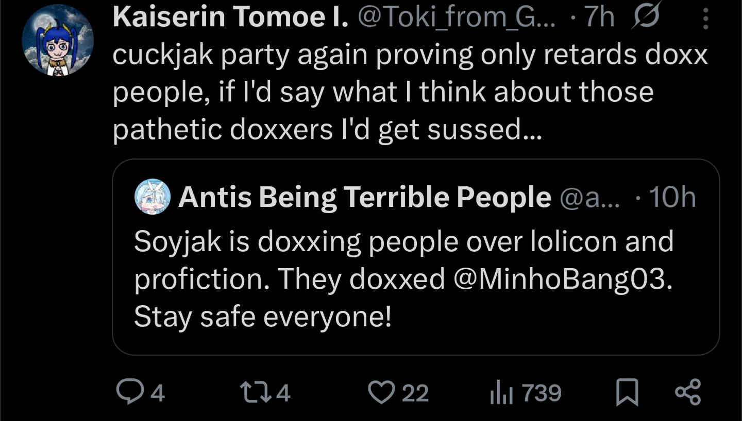Screen dimensions: 742x421
Task: Bookmark this tweet
Action: [627, 393]
